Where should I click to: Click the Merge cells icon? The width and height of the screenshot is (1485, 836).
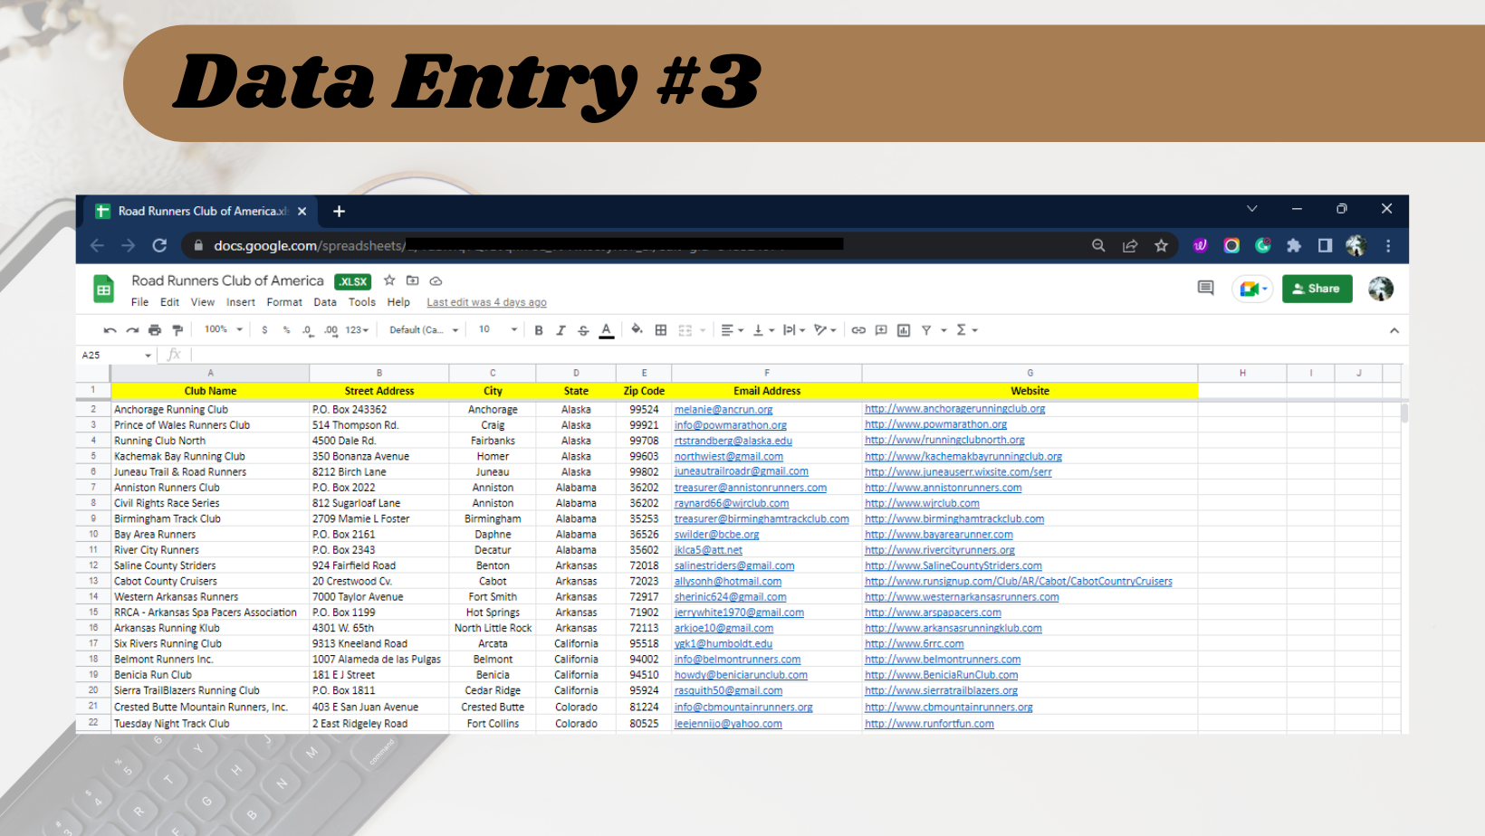[685, 330]
